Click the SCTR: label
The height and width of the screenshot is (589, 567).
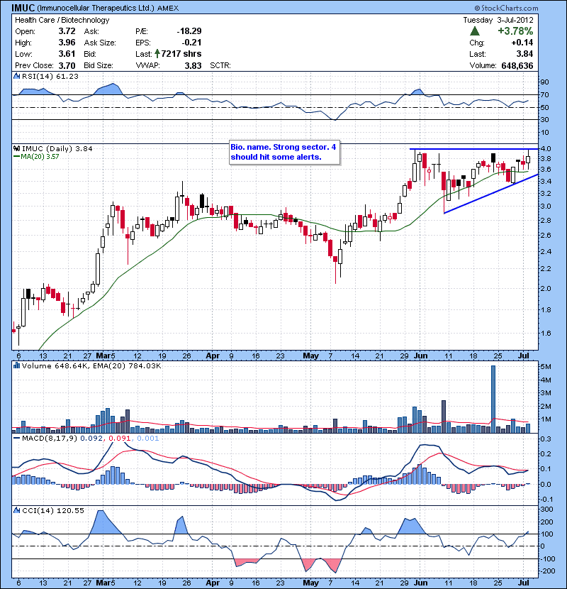click(220, 65)
